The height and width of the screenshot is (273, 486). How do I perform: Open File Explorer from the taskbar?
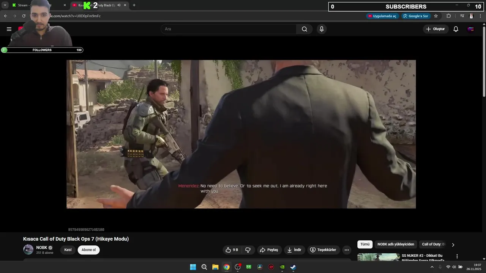pos(215,267)
